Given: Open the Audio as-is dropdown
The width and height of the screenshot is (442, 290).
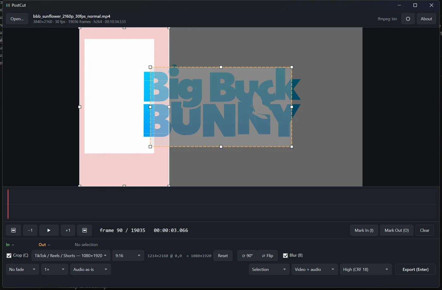Looking at the screenshot, I should (91, 269).
